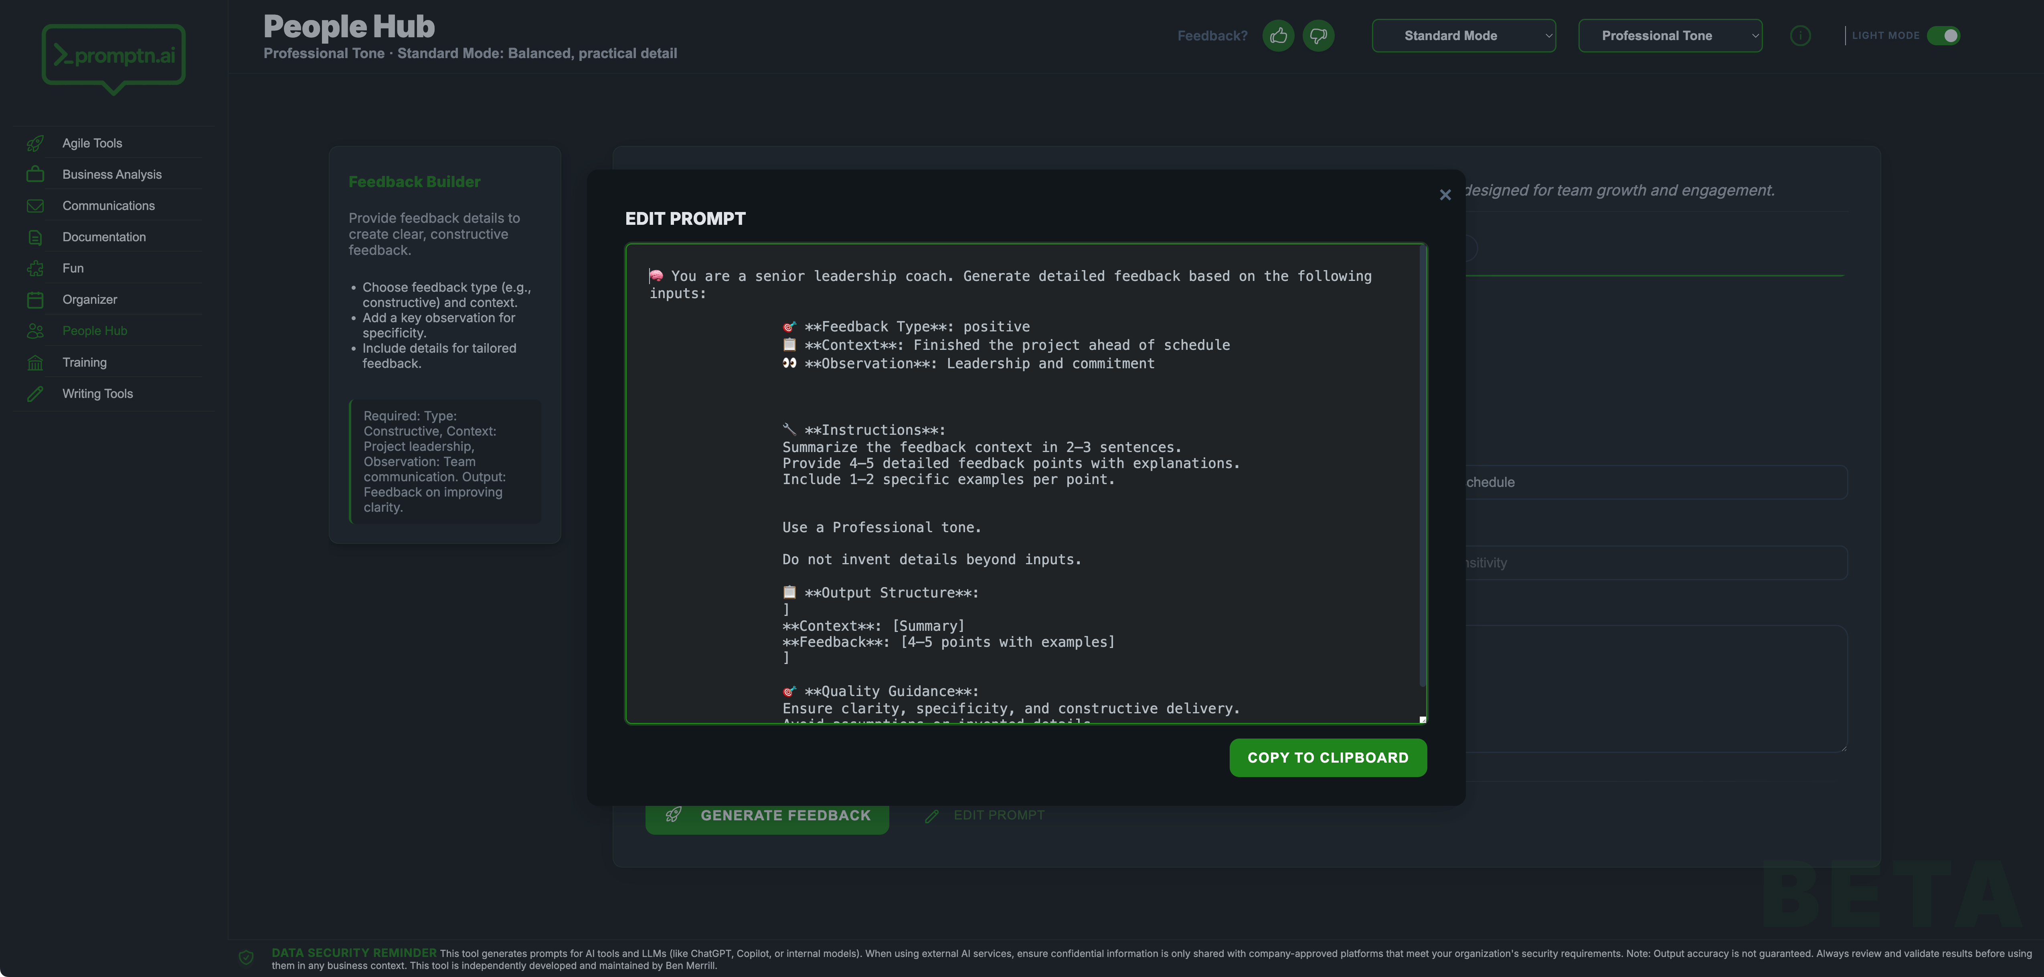
Task: Click the context field ending in 'chedule'
Action: [1657, 482]
